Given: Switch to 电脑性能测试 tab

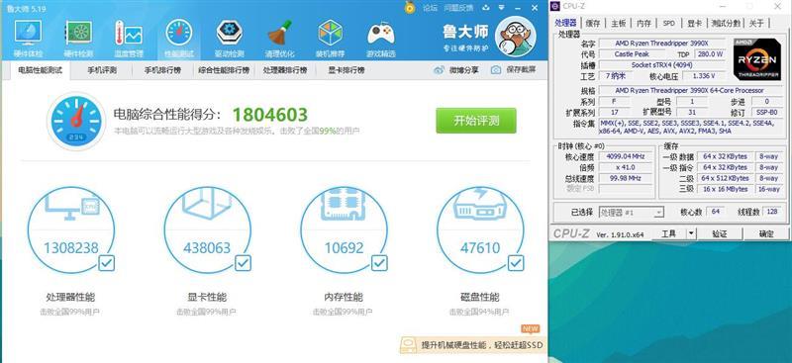Looking at the screenshot, I should point(40,70).
